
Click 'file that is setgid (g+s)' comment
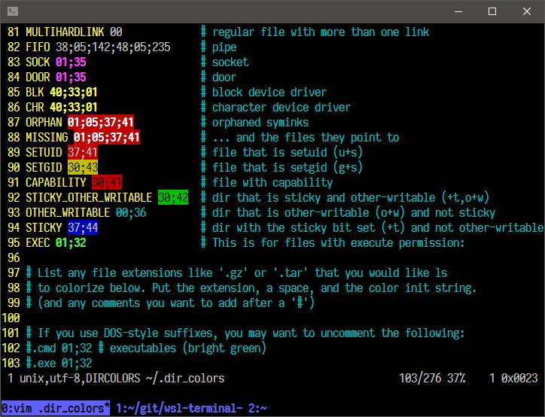(x=288, y=168)
